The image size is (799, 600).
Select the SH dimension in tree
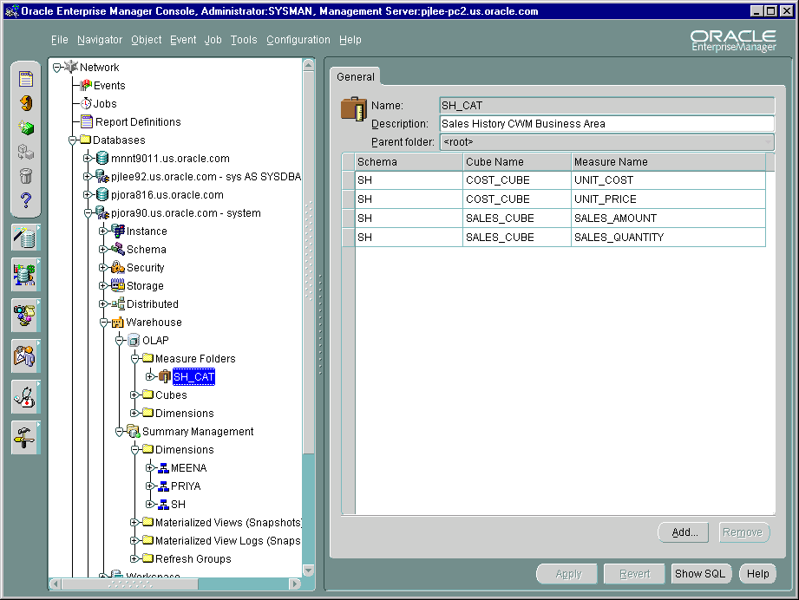click(x=177, y=505)
